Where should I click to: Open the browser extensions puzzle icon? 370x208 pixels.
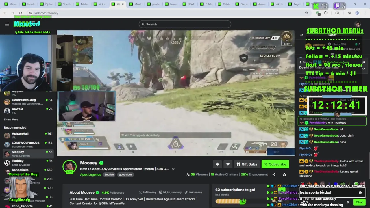(326, 13)
